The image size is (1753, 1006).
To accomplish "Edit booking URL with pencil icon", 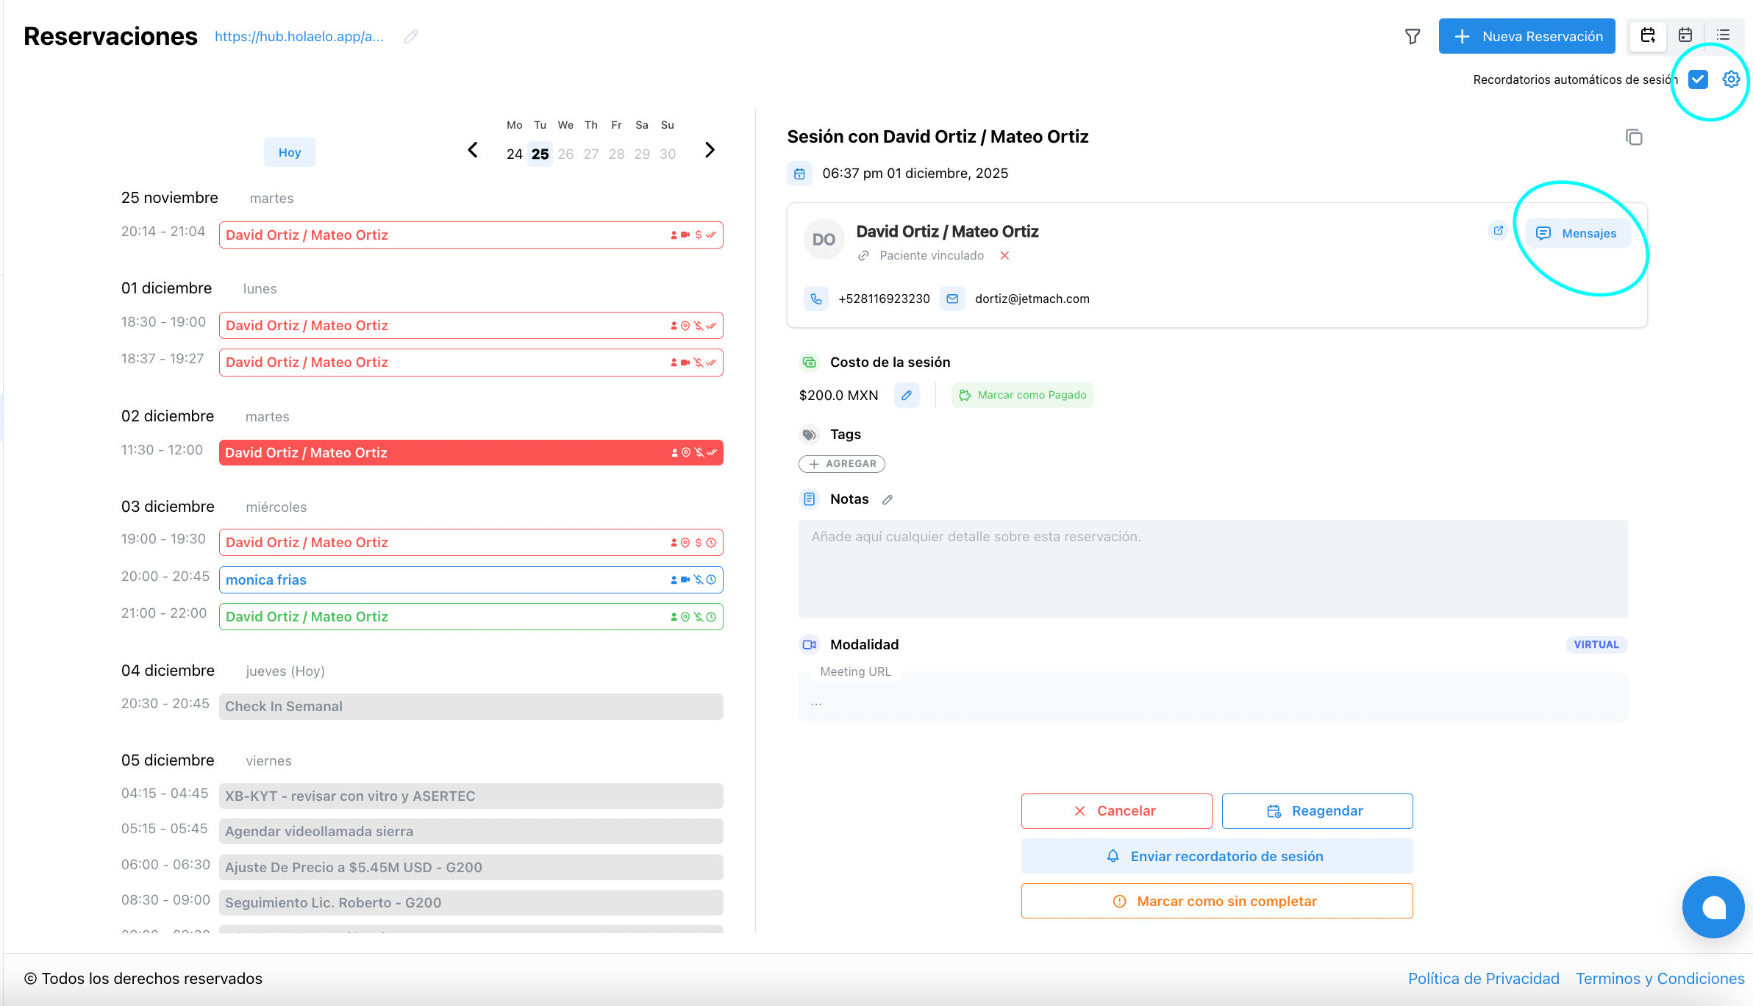I will point(410,36).
